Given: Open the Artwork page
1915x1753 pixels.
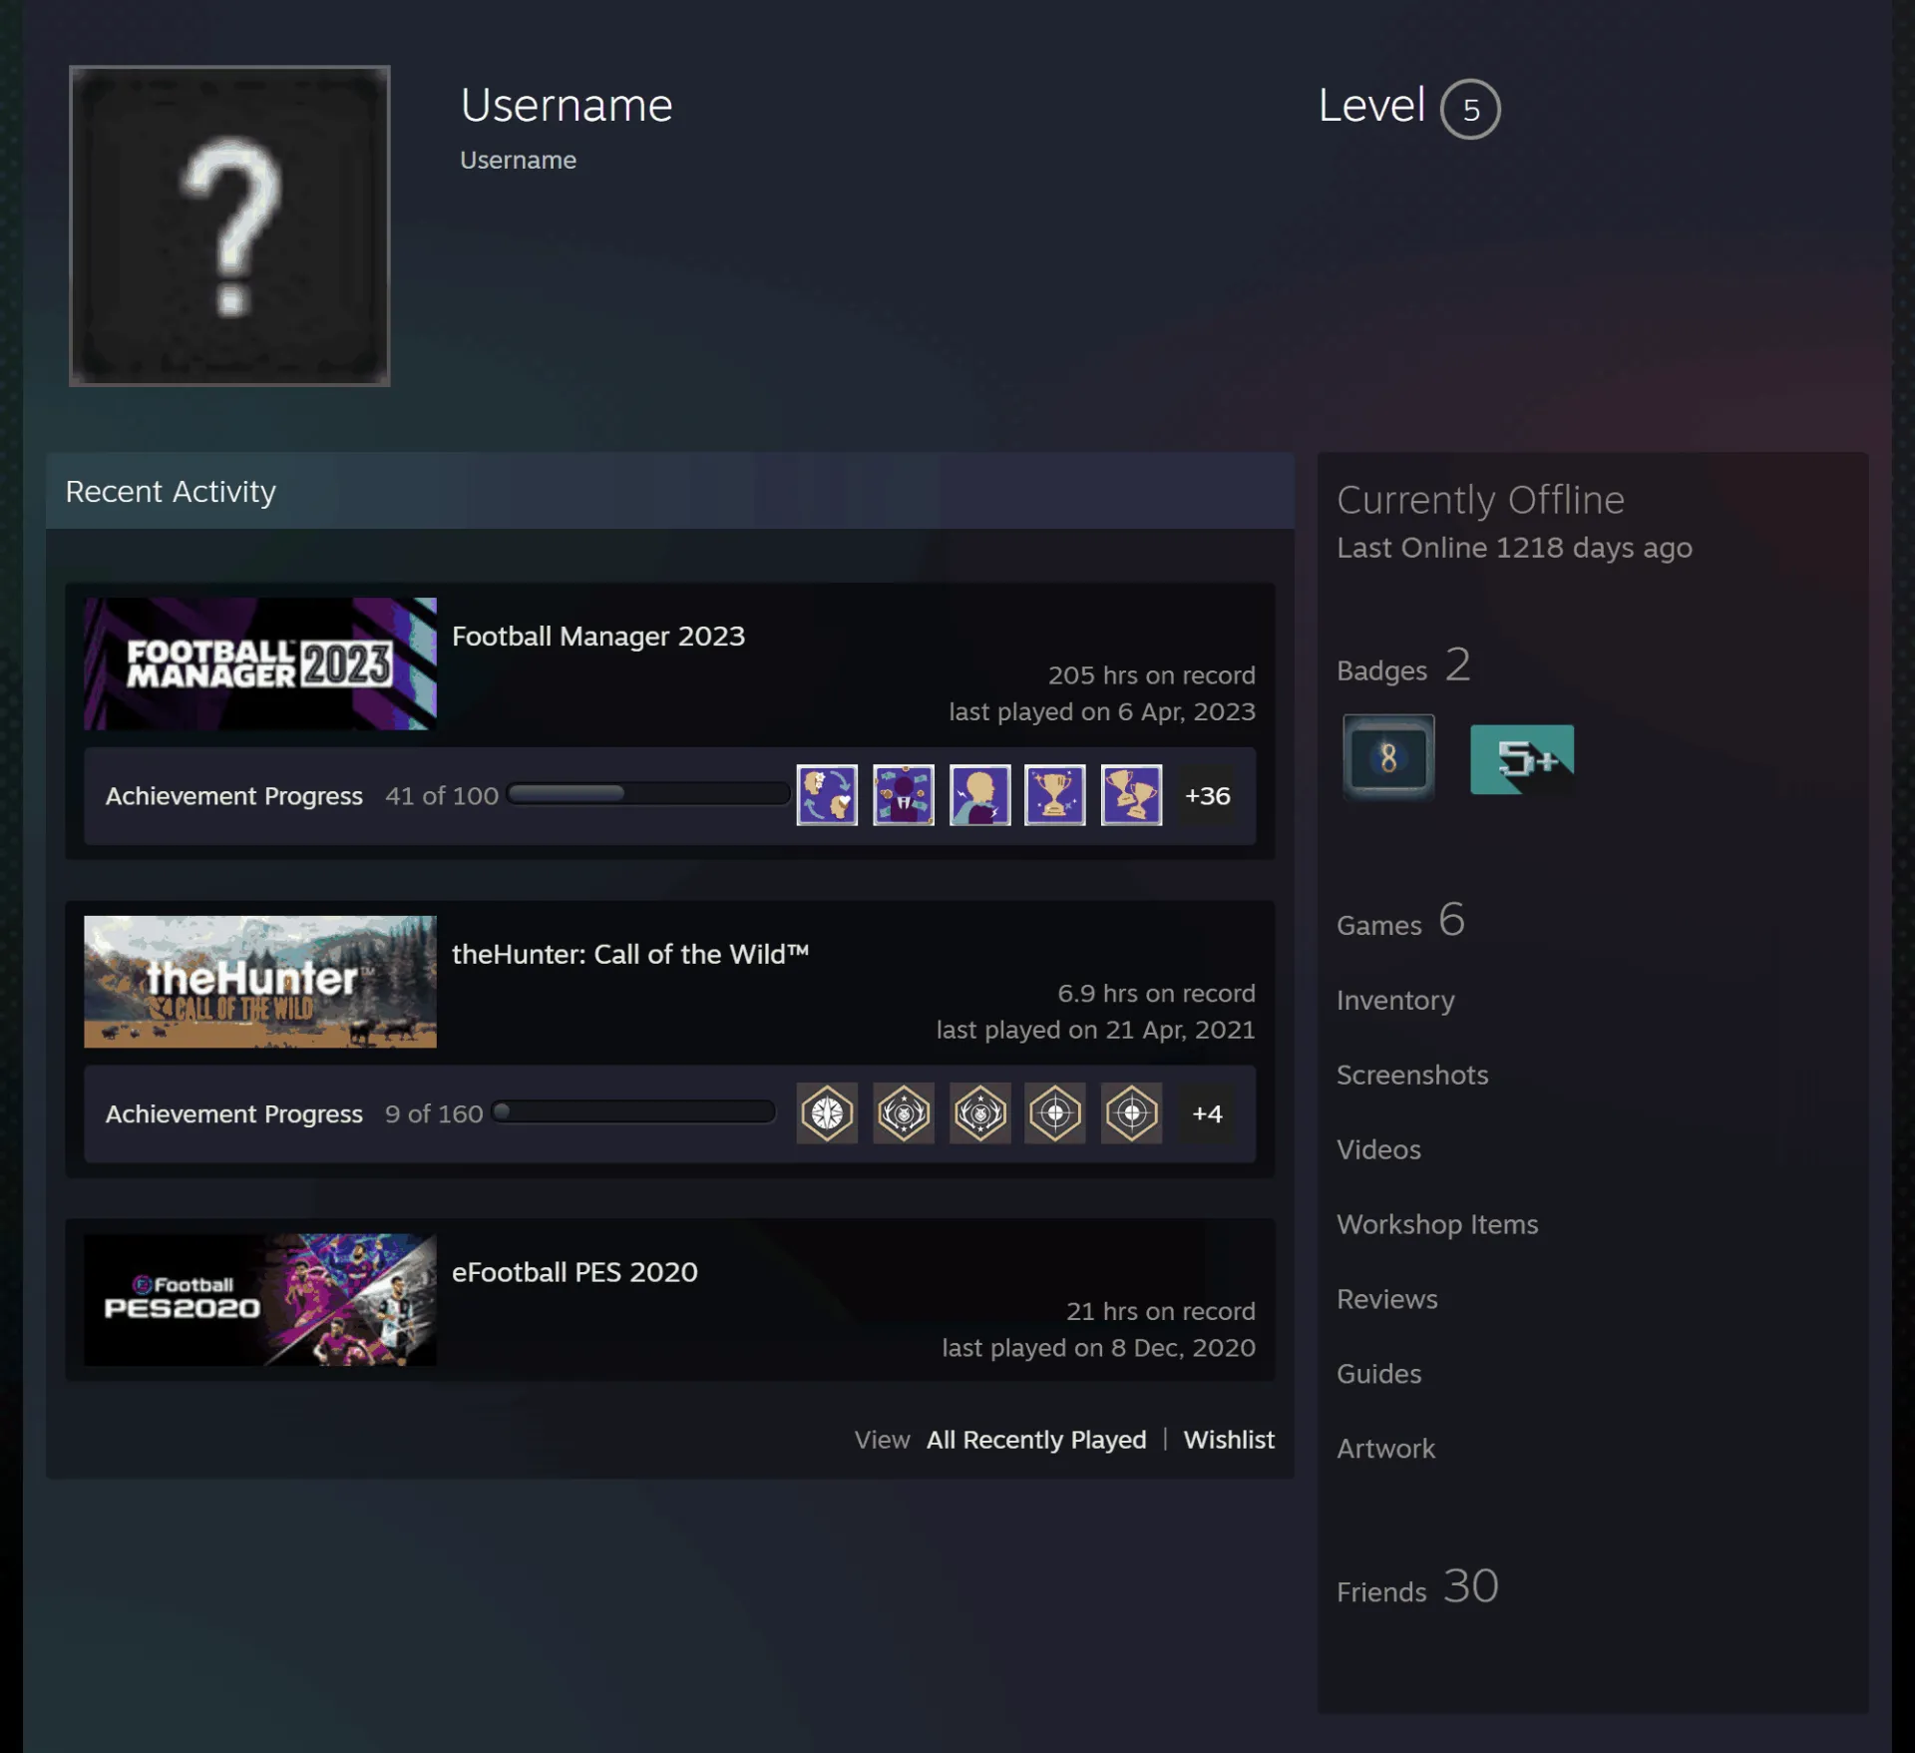Looking at the screenshot, I should tap(1385, 1449).
